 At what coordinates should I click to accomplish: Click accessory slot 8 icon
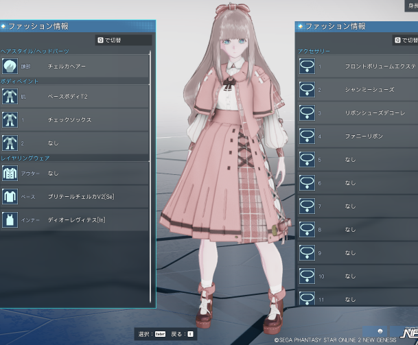[307, 229]
